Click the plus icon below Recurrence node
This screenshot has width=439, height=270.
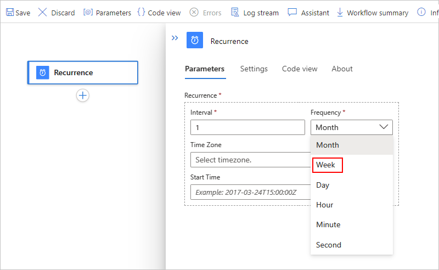tap(83, 95)
